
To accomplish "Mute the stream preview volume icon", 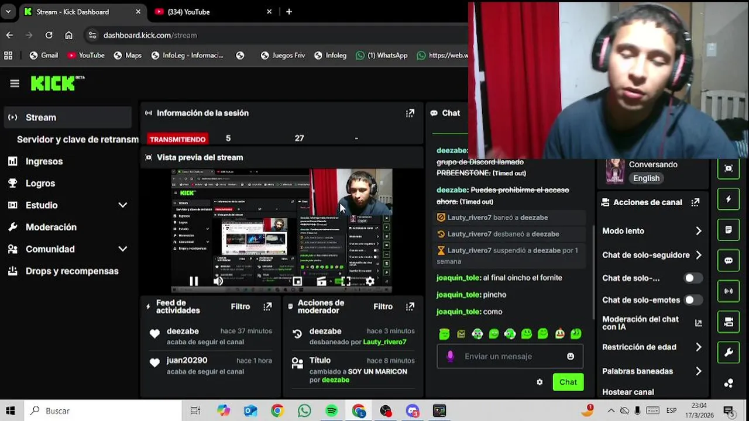I will pos(218,281).
